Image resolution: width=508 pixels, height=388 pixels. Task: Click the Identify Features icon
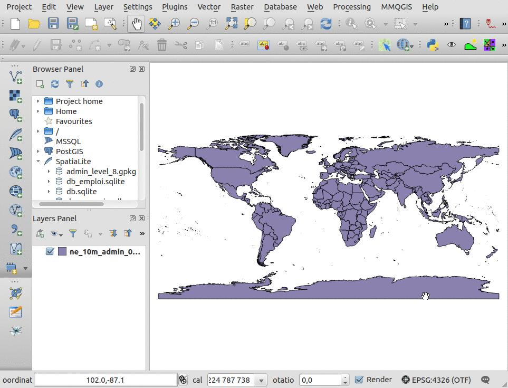(351, 24)
